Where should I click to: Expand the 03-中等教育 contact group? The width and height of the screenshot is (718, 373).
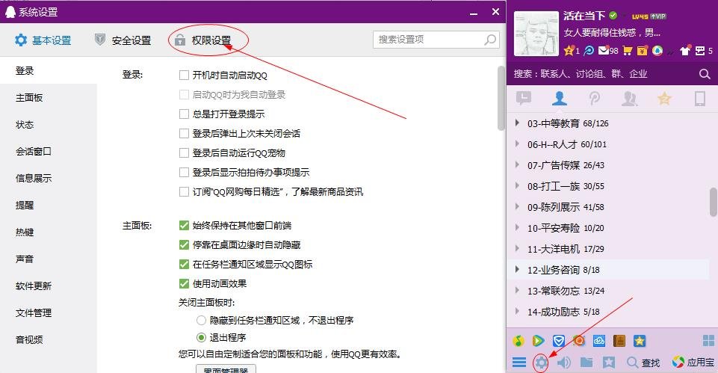[517, 123]
